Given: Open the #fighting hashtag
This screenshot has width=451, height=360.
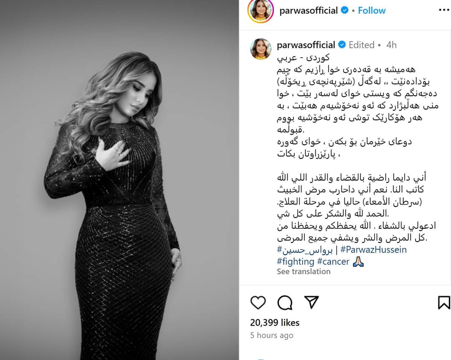Looking at the screenshot, I should [x=295, y=261].
